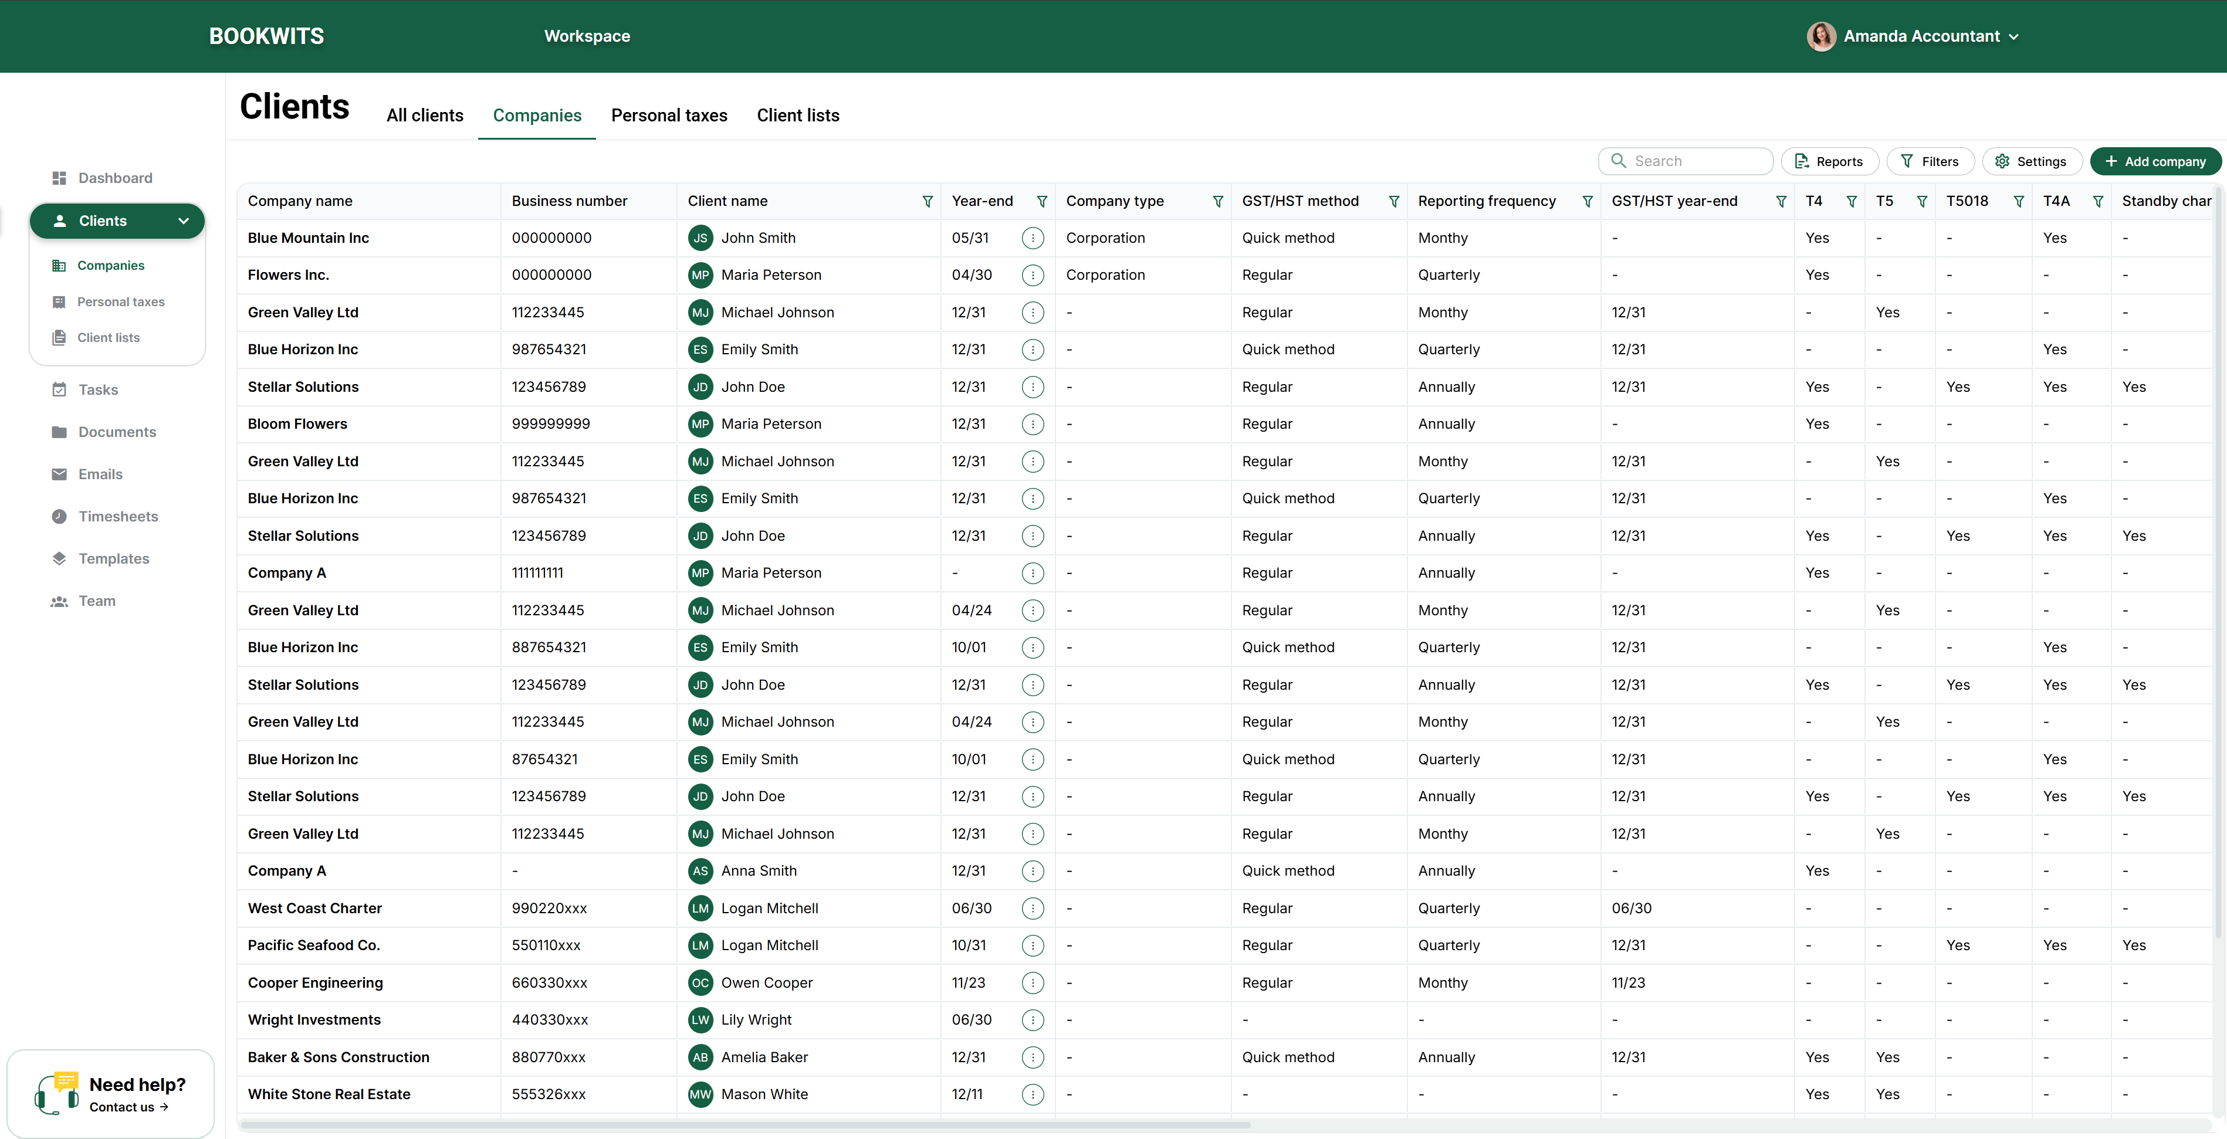Screen dimensions: 2227x1139
Task: Click the options icon for Bloom Flowers
Action: click(x=1032, y=424)
